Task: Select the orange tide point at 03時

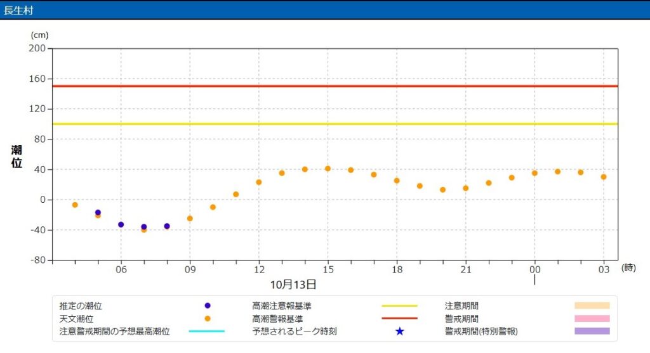Action: [x=604, y=177]
